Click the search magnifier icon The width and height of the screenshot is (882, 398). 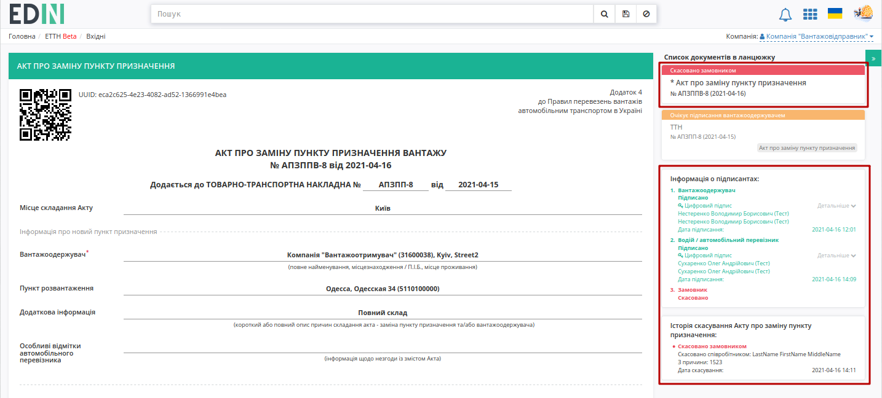click(x=604, y=14)
